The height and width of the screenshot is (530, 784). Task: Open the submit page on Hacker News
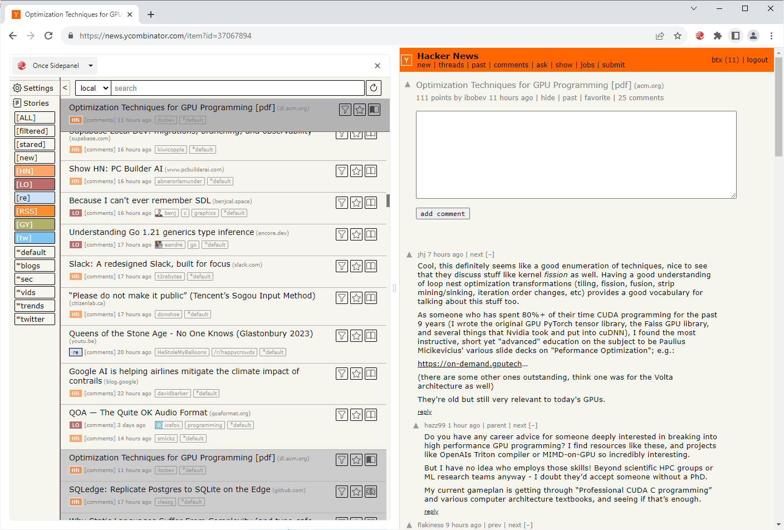point(613,65)
